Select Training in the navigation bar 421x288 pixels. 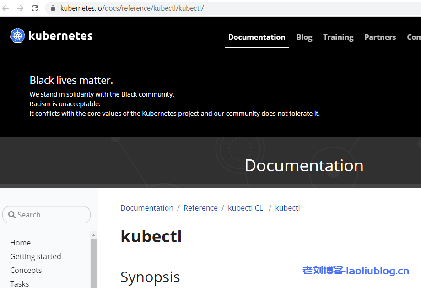[338, 37]
